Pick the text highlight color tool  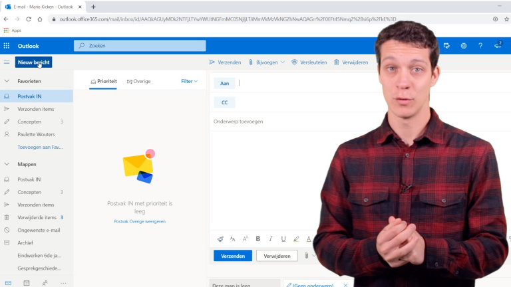pos(296,239)
